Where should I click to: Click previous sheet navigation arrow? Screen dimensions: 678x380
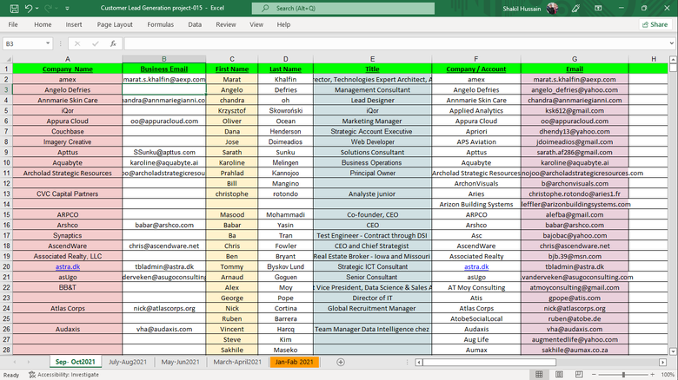(x=15, y=363)
